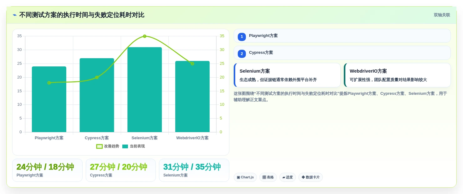The width and height of the screenshot is (463, 194).
Task: Click the 数据卡片 tag chip
Action: [311, 177]
